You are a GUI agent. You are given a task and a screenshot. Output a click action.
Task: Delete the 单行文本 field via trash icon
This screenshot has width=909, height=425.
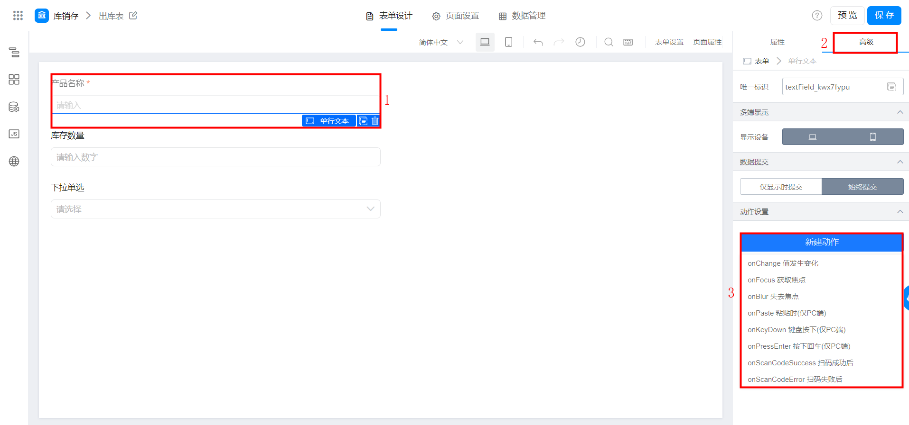pyautogui.click(x=375, y=121)
